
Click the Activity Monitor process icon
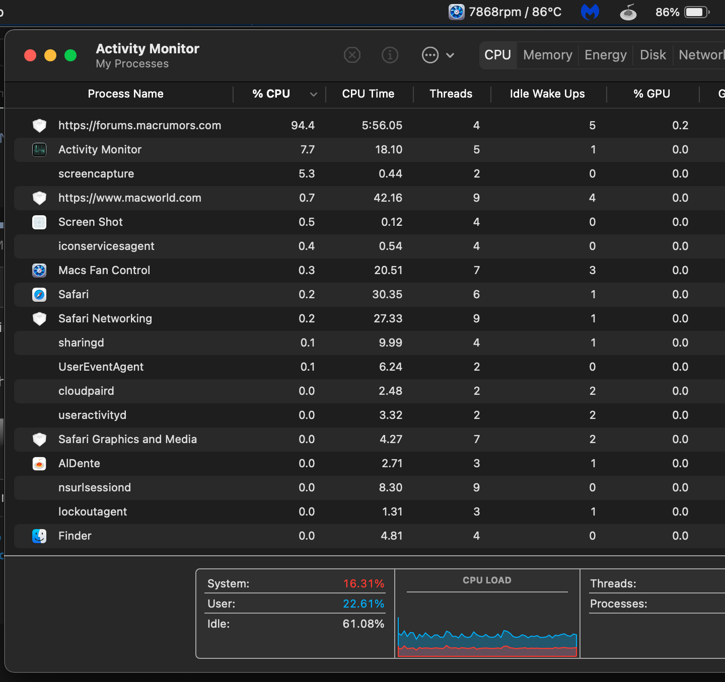[39, 149]
